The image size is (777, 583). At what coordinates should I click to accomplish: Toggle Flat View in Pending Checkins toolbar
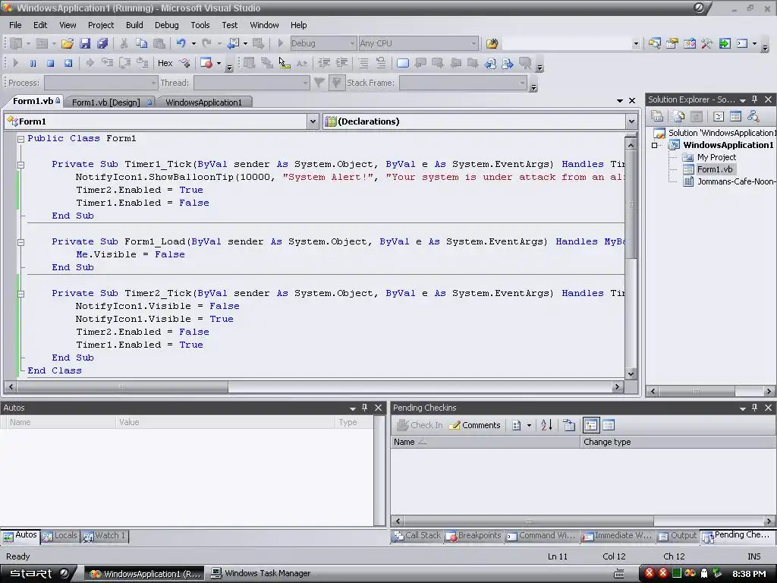(x=609, y=425)
